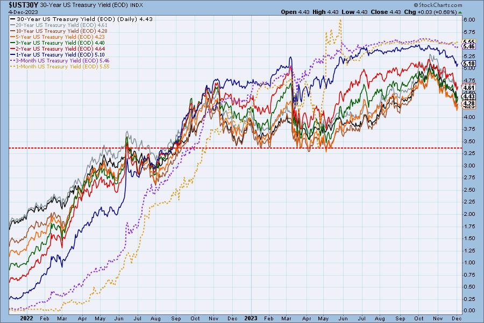Click the StockCharts.com copyright text
The width and height of the screenshot is (484, 323).
438,5
